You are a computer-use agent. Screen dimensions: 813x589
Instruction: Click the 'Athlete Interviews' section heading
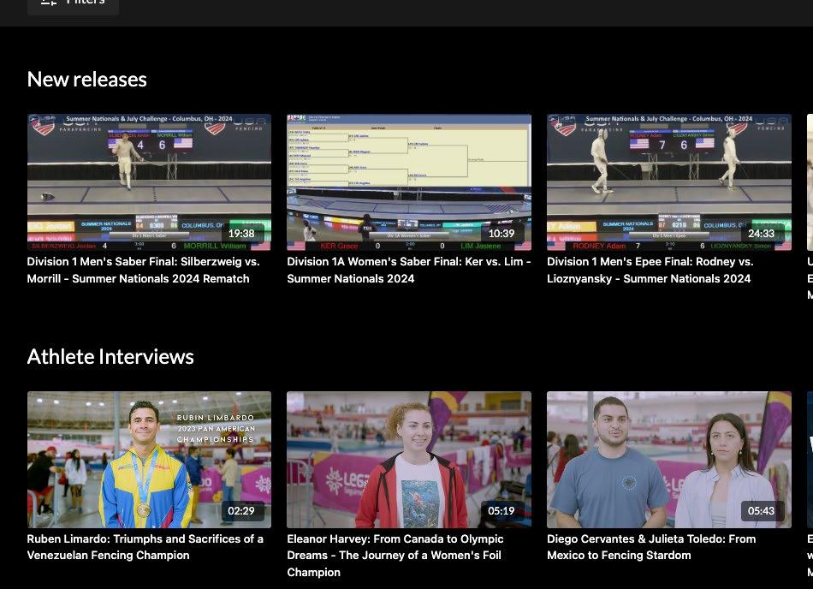(x=110, y=357)
